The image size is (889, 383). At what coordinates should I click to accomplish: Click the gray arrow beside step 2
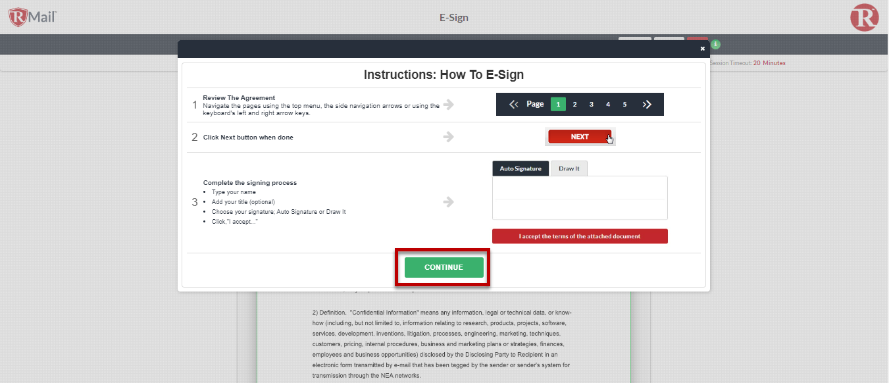448,137
